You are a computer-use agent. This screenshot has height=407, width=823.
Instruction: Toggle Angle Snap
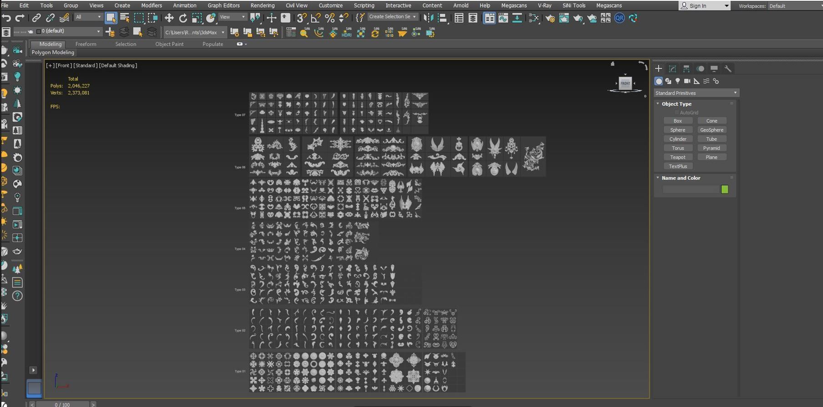315,18
